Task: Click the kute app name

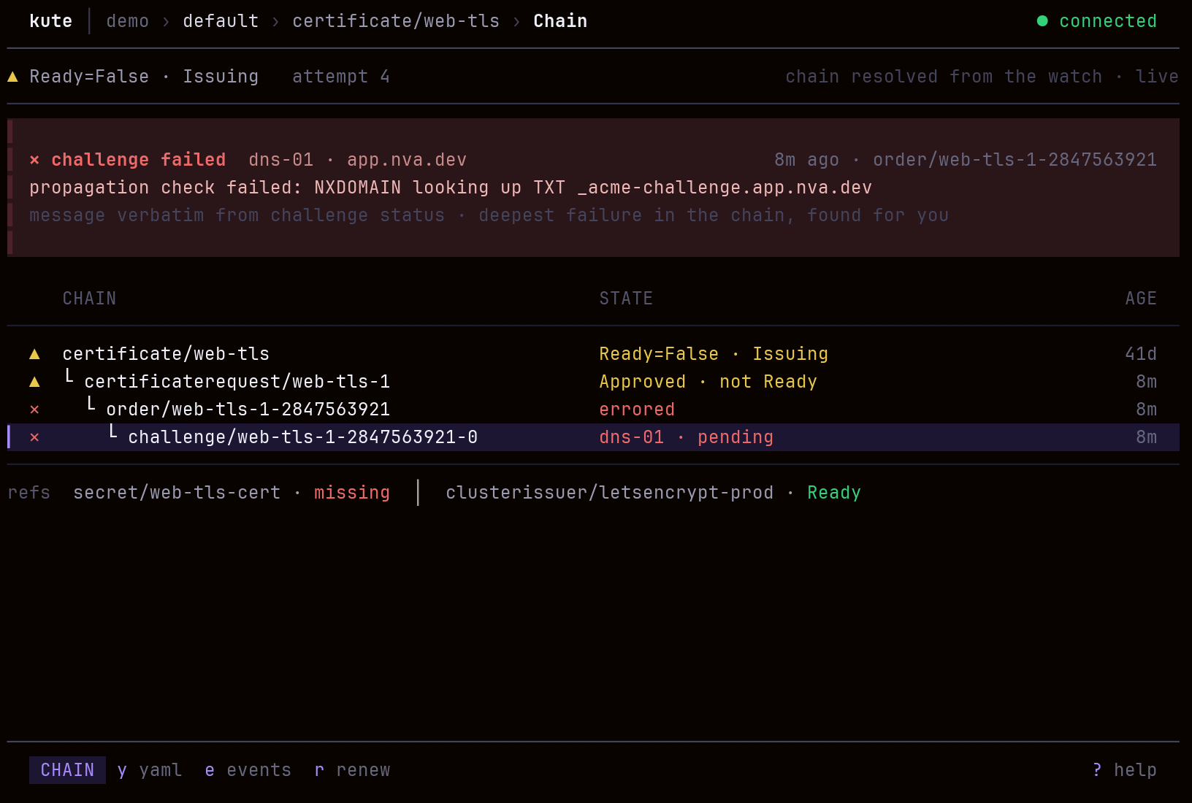Action: [x=51, y=21]
